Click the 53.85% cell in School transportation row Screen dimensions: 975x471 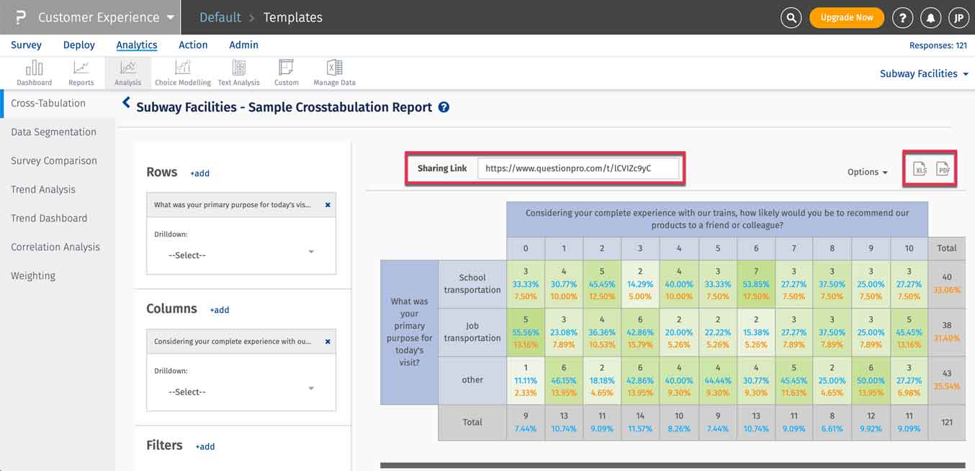point(756,284)
